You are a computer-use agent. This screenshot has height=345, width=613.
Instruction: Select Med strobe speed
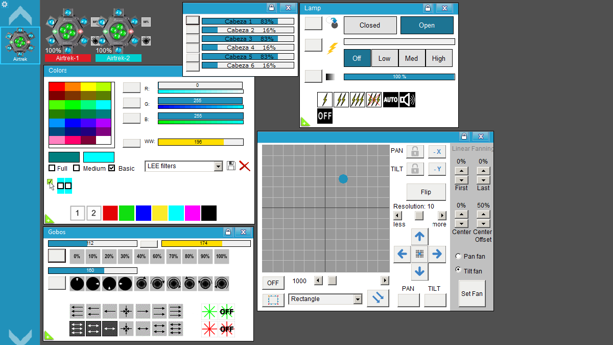(x=412, y=58)
